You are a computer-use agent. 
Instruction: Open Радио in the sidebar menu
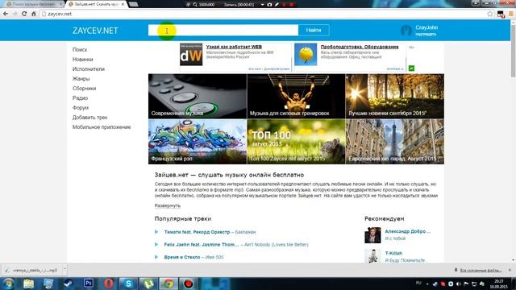(80, 98)
